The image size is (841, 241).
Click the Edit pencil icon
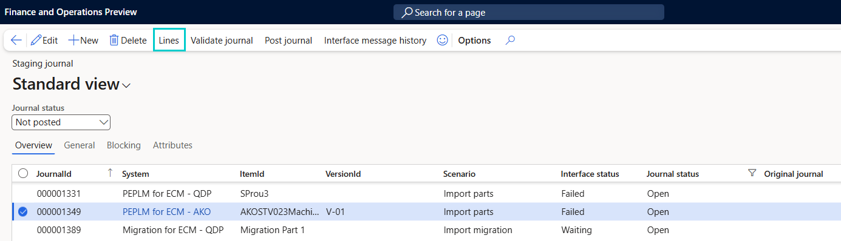point(36,40)
